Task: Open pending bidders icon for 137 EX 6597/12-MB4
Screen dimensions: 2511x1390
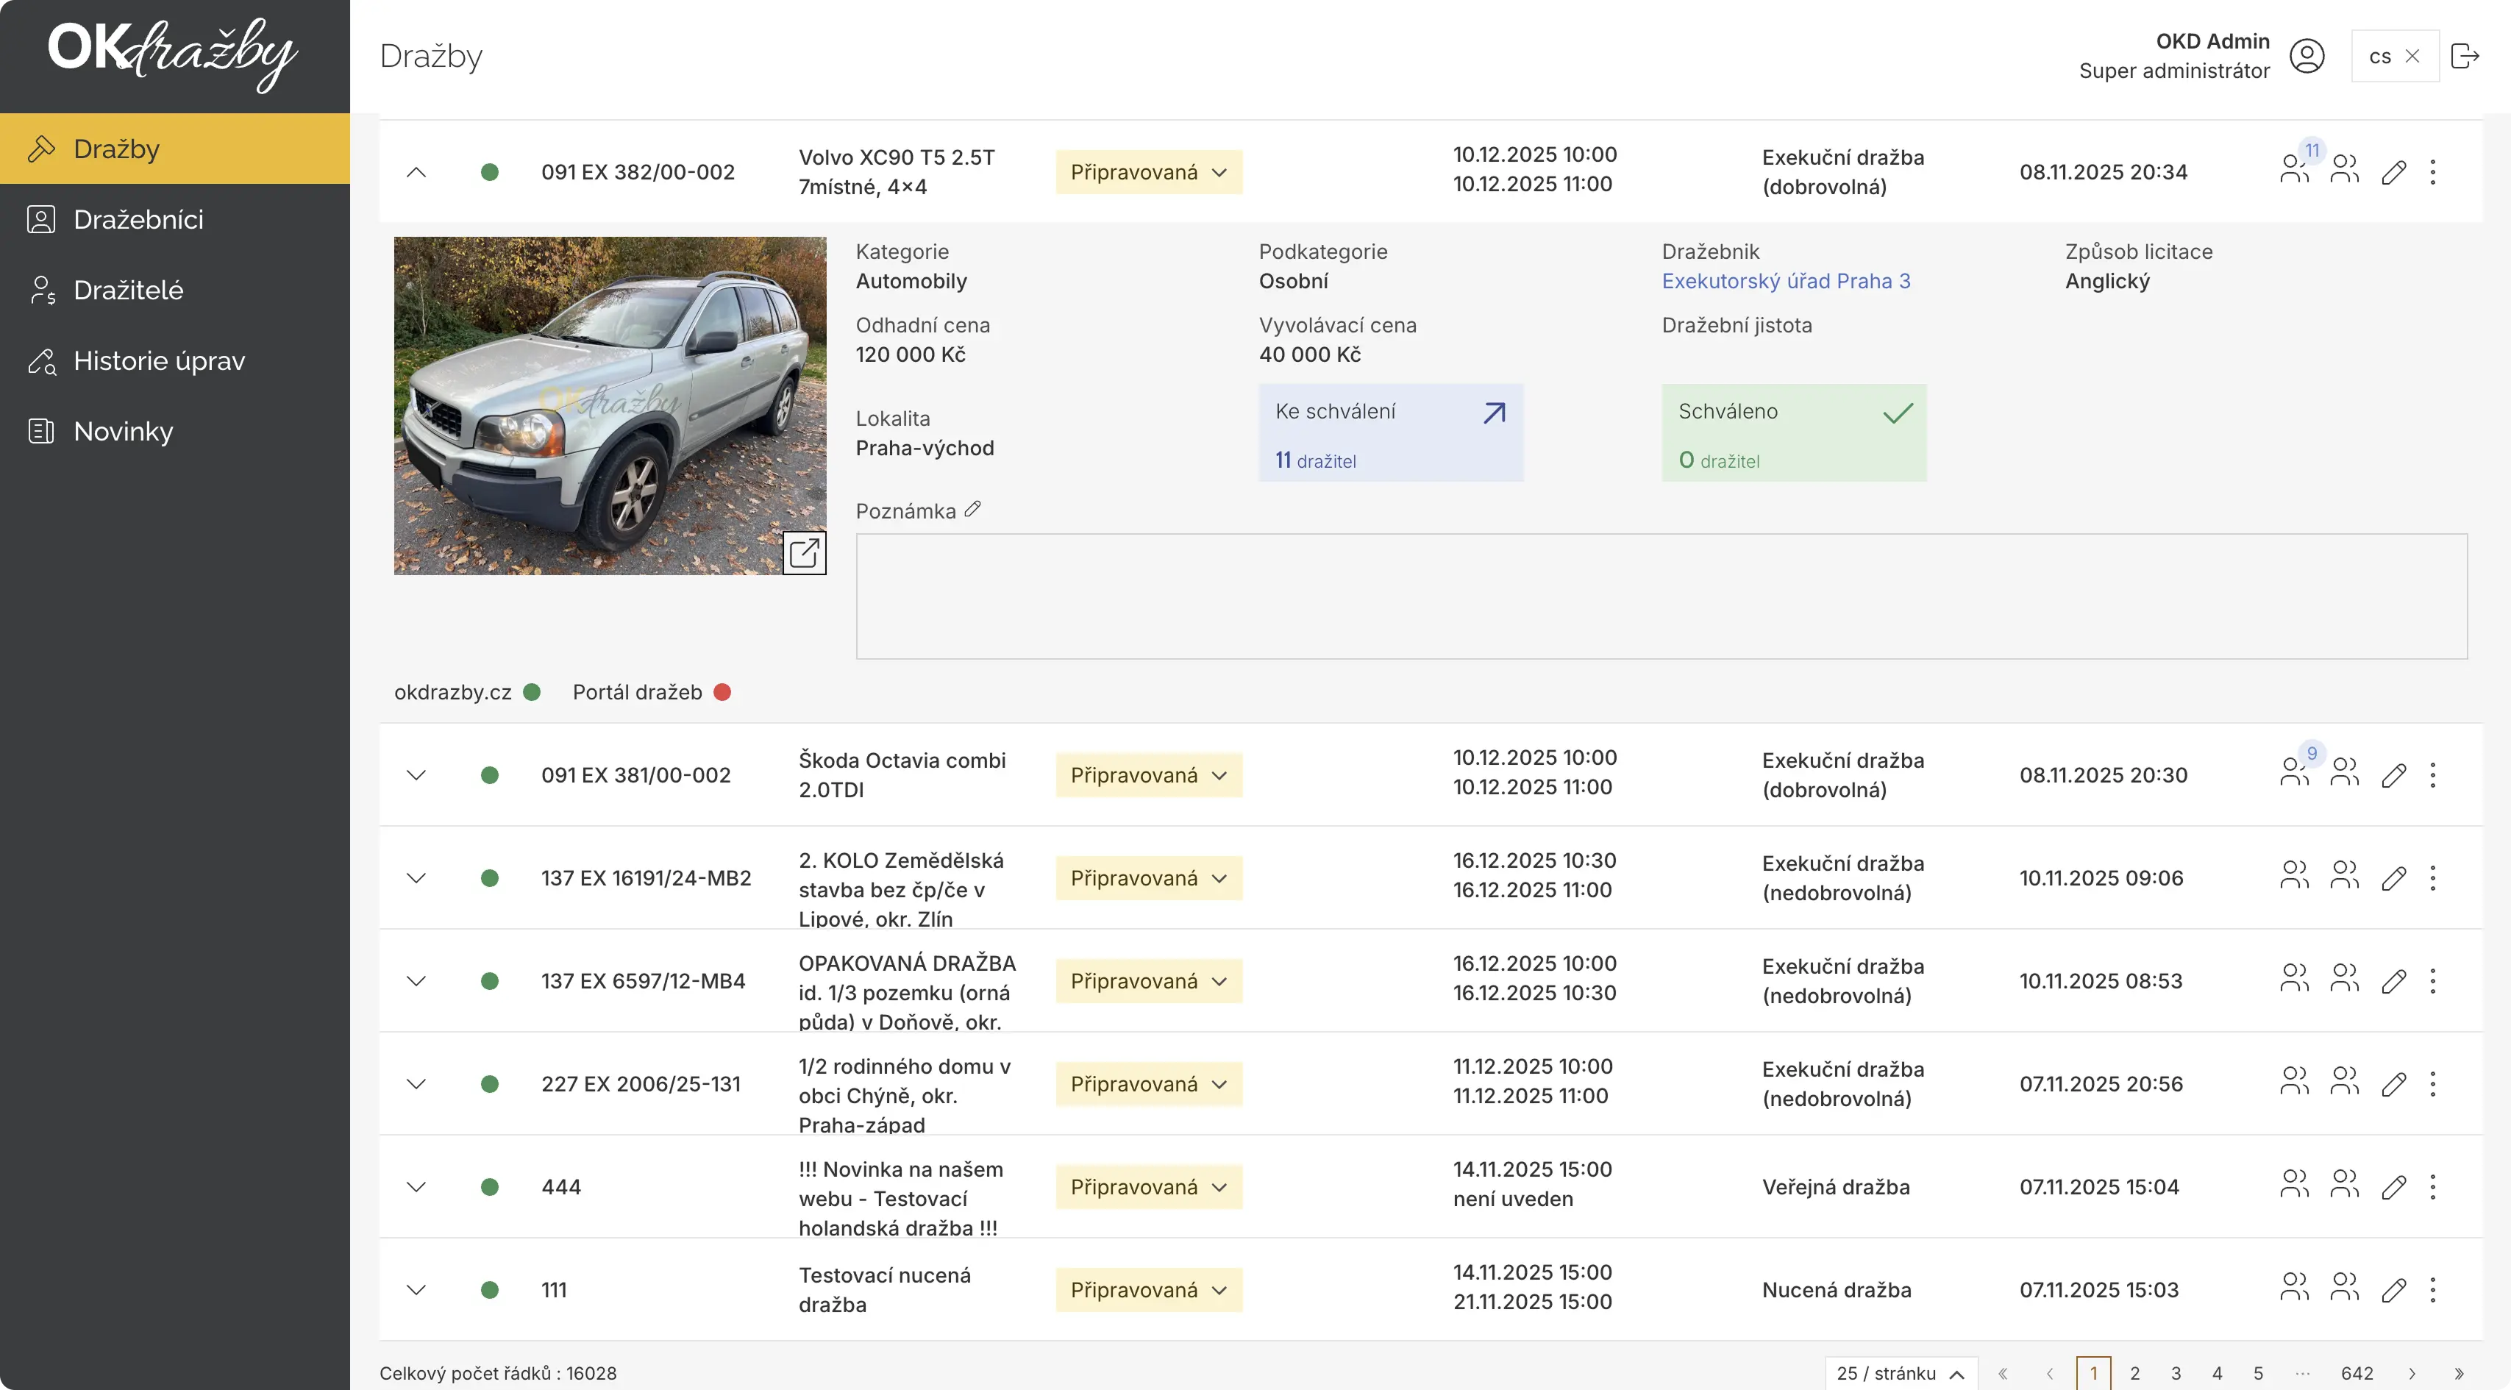Action: point(2295,977)
